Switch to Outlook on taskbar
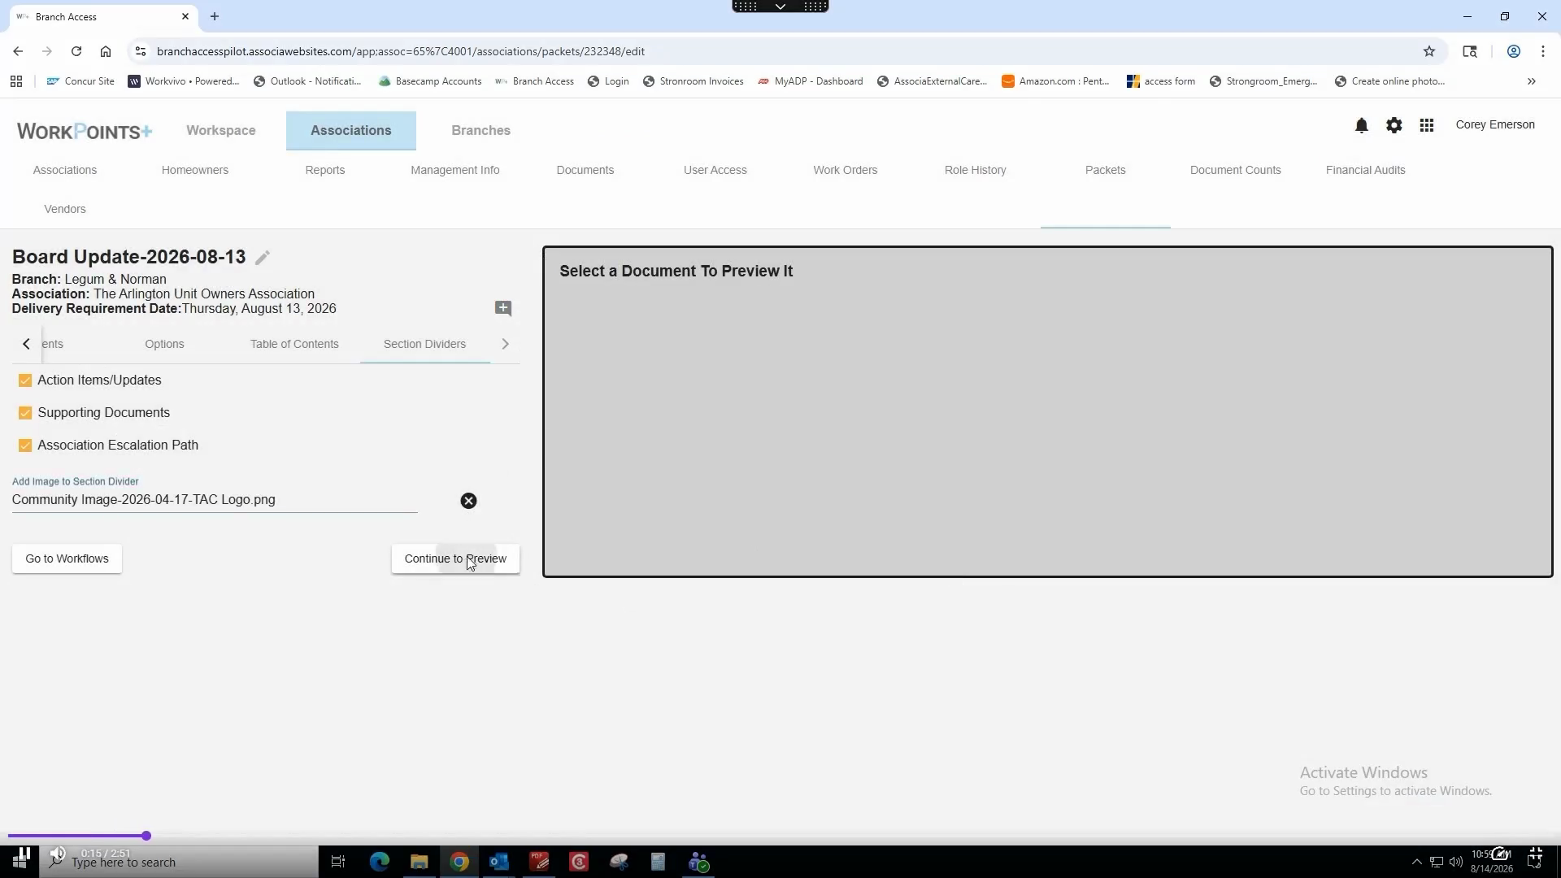This screenshot has height=878, width=1561. click(x=499, y=862)
